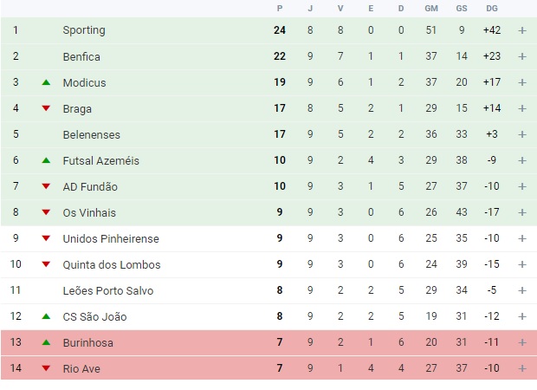
Task: Click the DG goal difference column header
Action: click(x=492, y=9)
